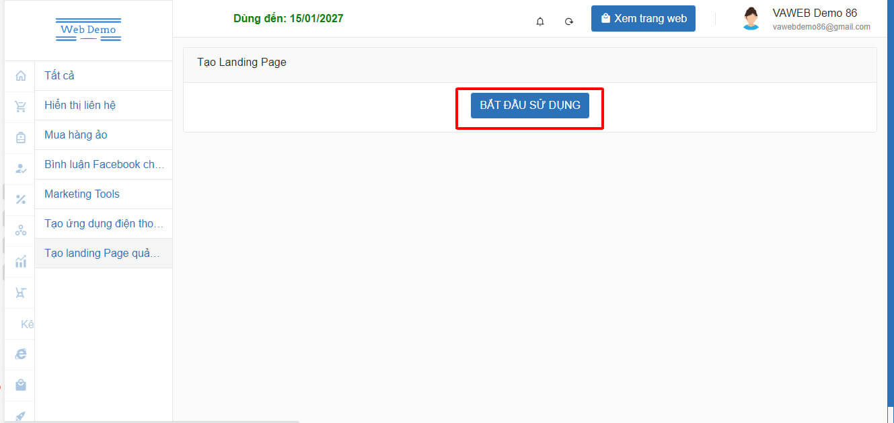Open 'Marketing Tools' menu item
The height and width of the screenshot is (423, 894).
coord(81,194)
